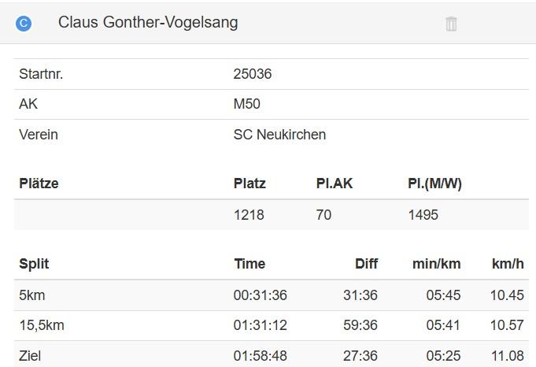Click the km/h column header
The width and height of the screenshot is (536, 367).
(x=508, y=264)
